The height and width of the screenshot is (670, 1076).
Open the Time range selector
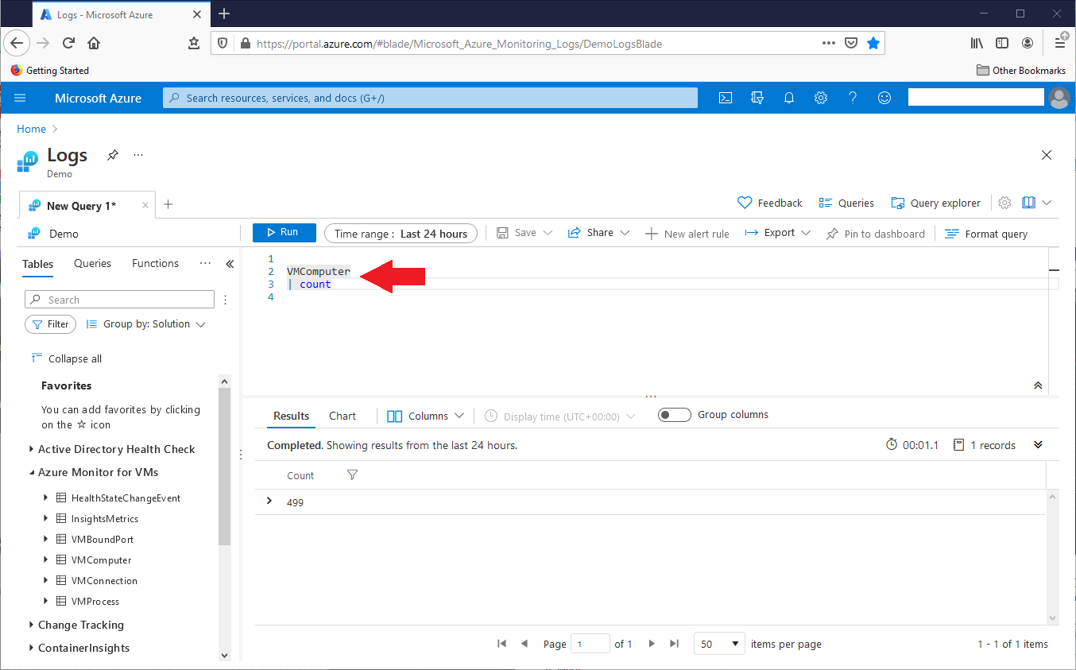pos(401,234)
